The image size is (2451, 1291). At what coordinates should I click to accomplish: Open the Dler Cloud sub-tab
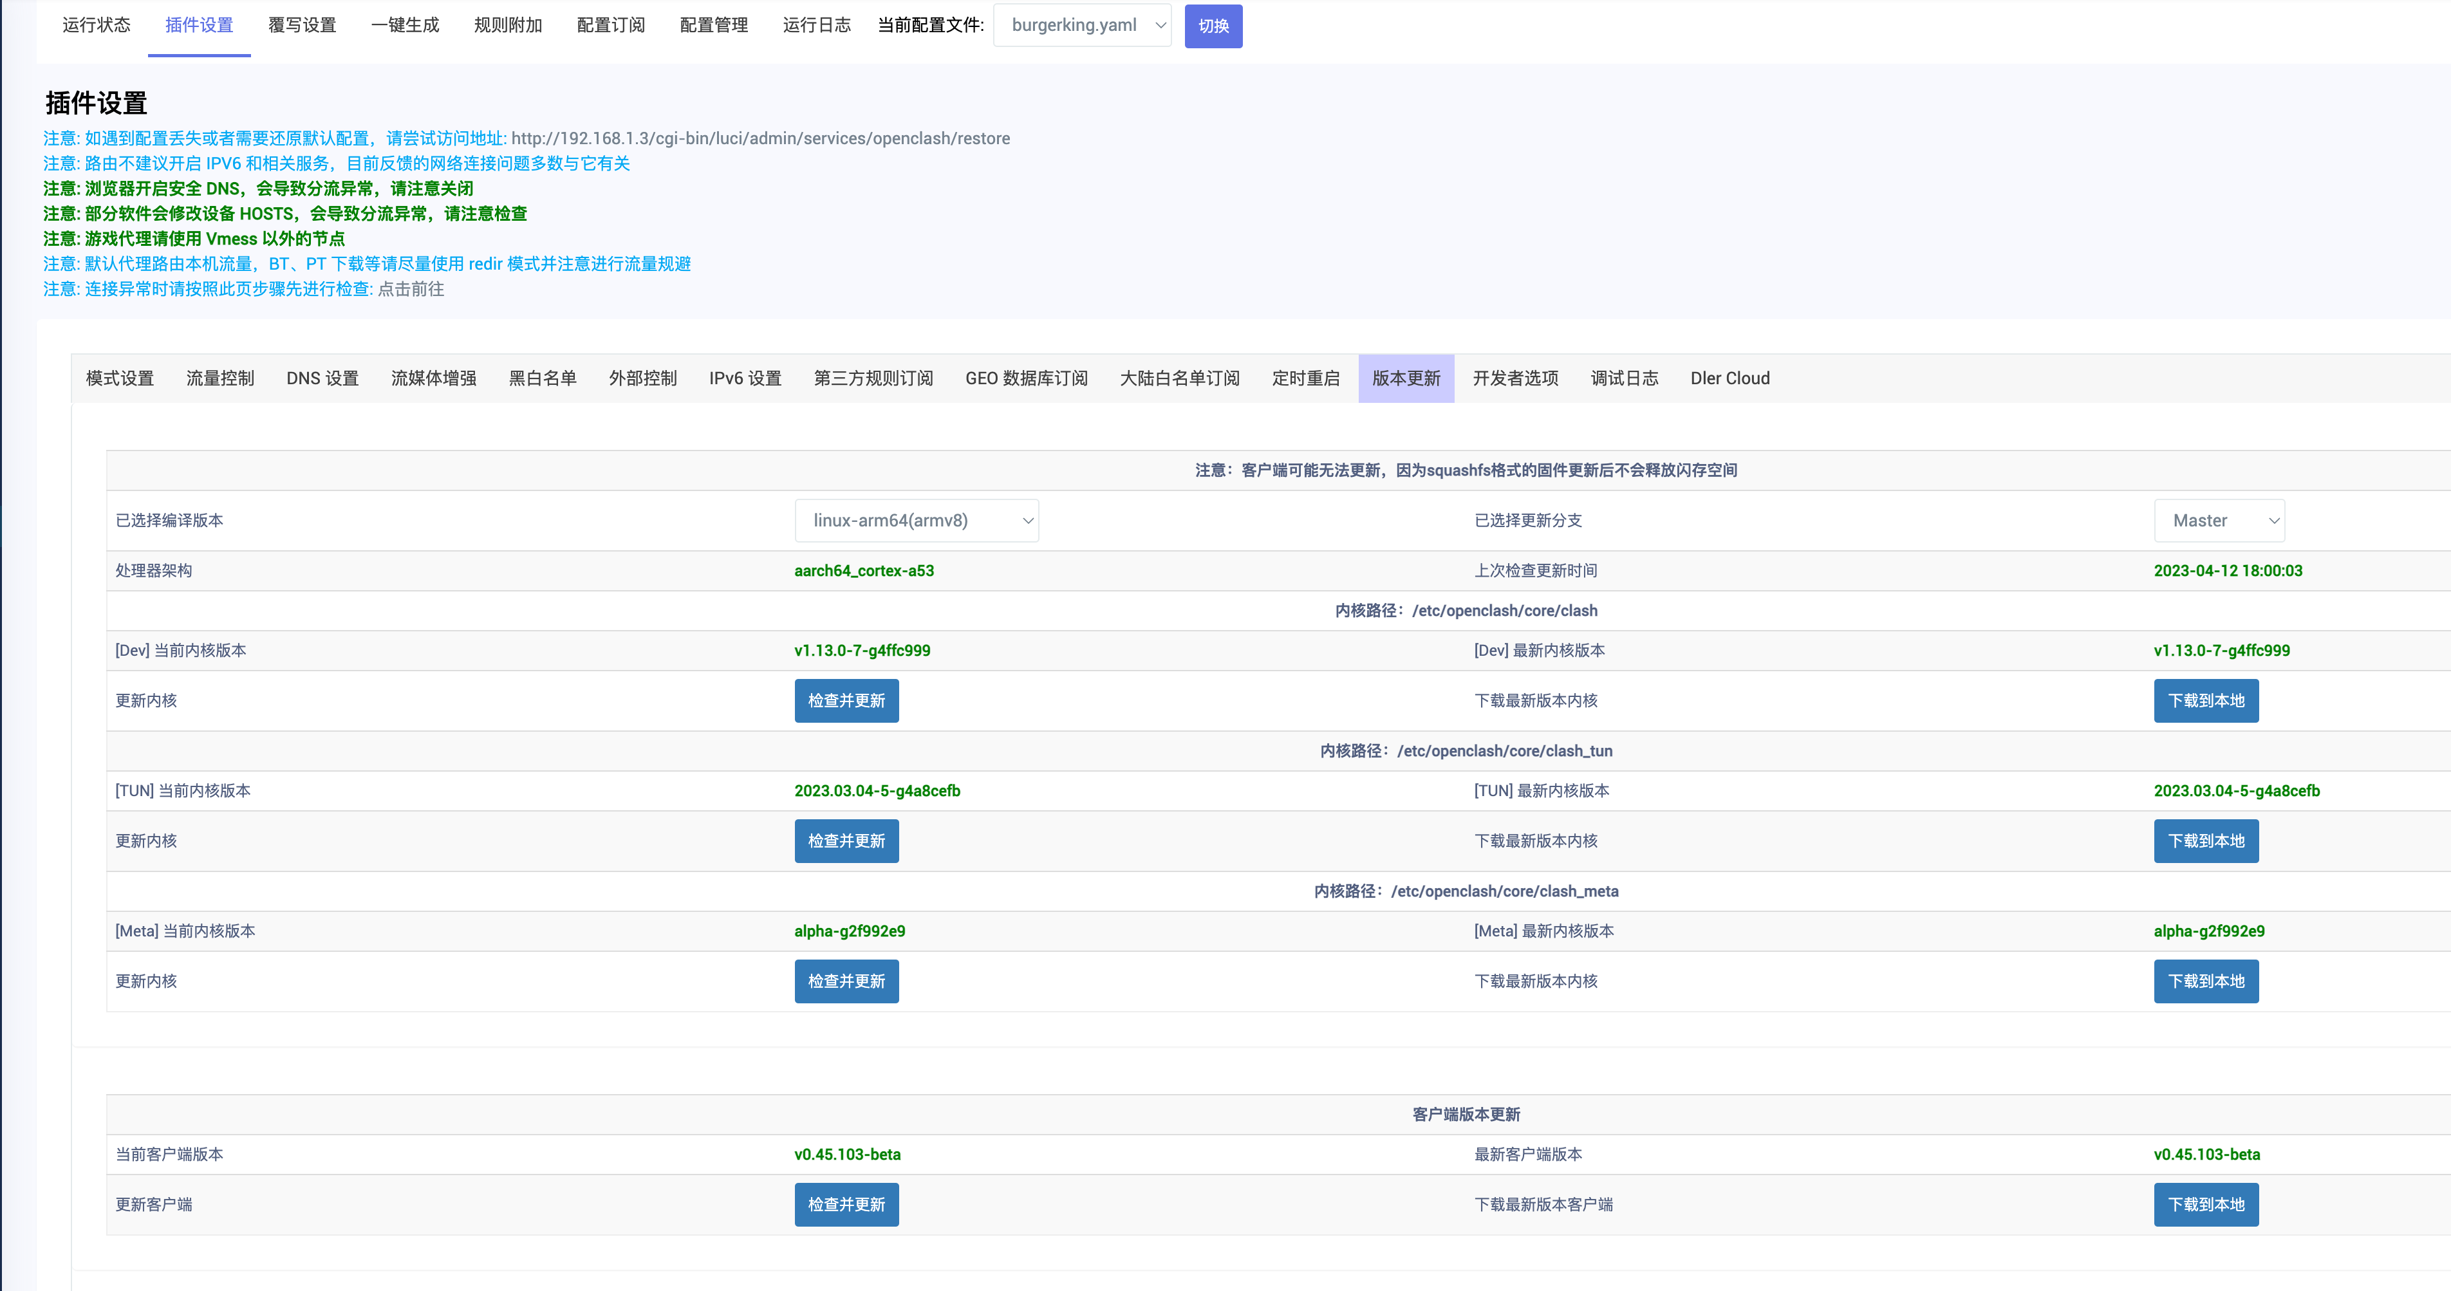[1729, 378]
